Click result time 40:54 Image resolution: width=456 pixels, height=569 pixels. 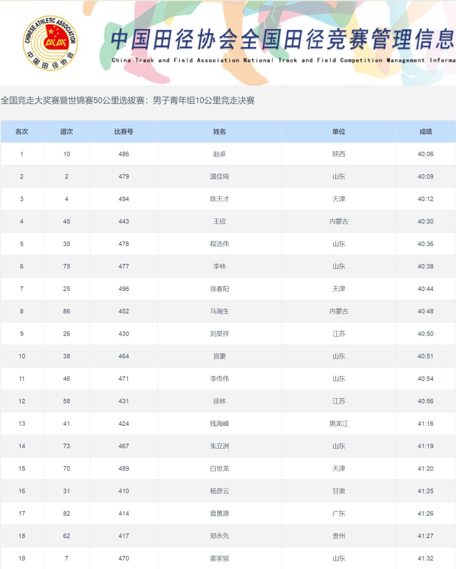tap(426, 378)
